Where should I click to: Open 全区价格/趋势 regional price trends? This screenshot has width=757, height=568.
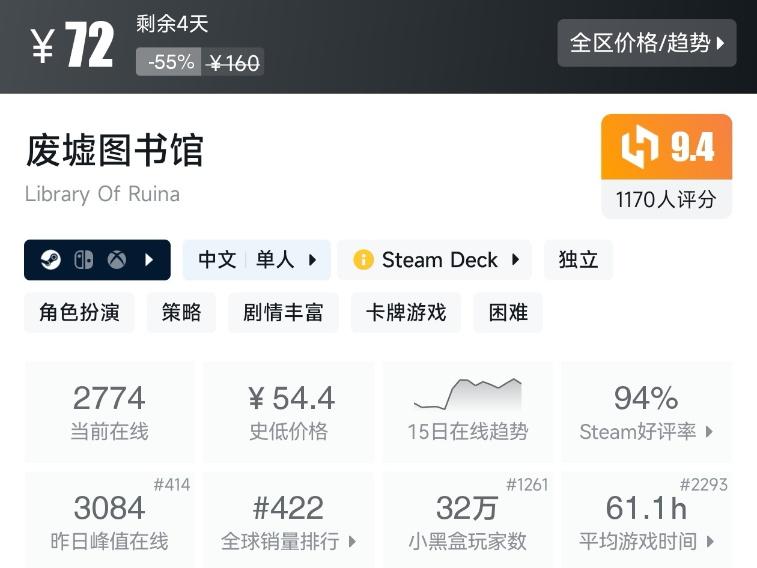point(647,43)
